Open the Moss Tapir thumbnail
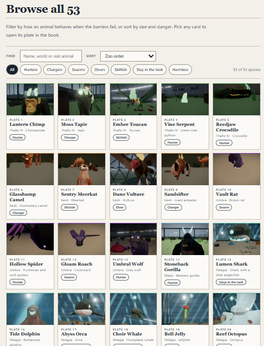This screenshot has height=346, width=264. (x=82, y=99)
